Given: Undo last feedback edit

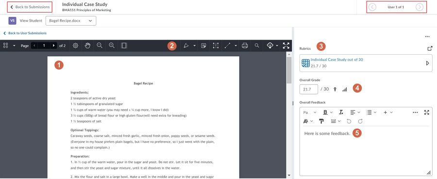Looking at the screenshot, I should [349, 121].
